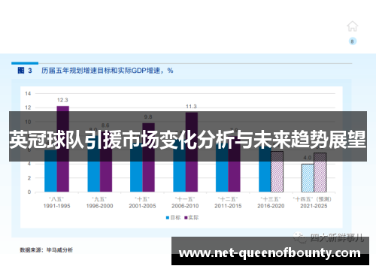Viewport: 376px width, 272px height.
Task: Click the 2016-2020 axis label
Action: pyautogui.click(x=271, y=206)
